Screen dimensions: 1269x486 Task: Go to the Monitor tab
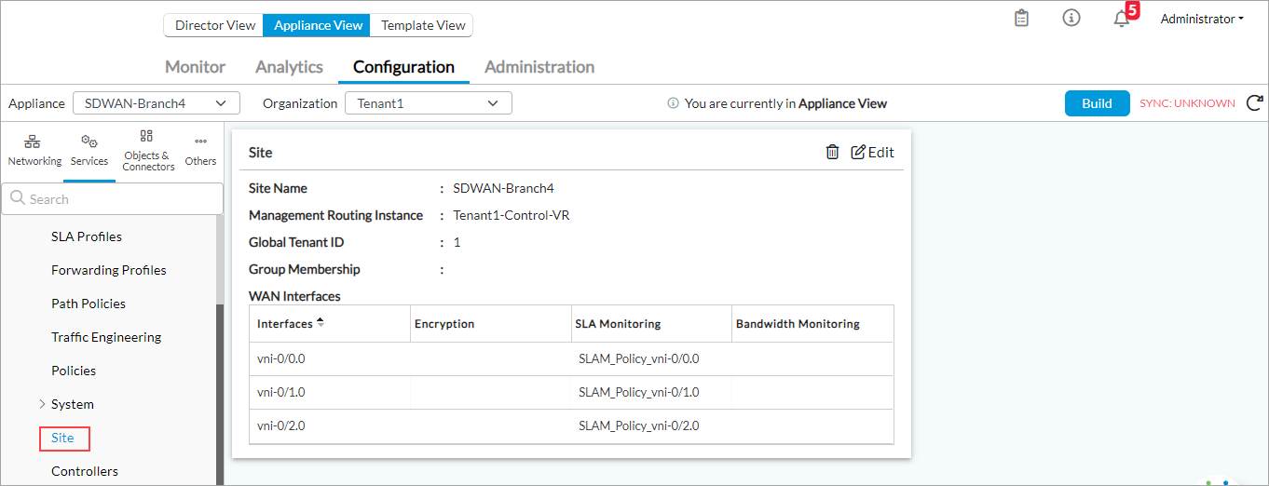click(195, 67)
